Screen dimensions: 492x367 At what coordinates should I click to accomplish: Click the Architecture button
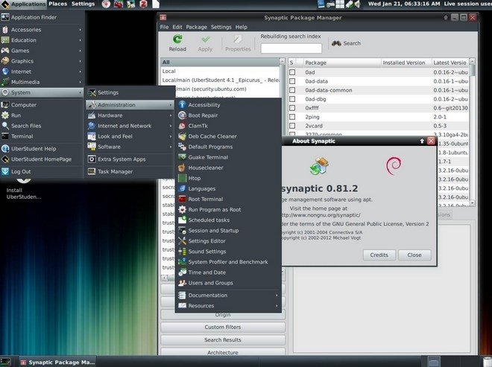(223, 352)
